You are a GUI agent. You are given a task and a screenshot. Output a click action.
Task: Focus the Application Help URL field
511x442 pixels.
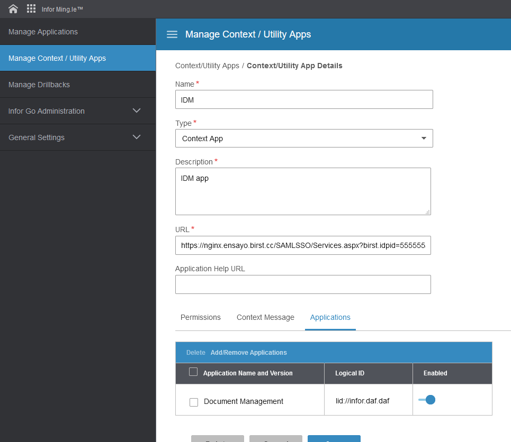coord(303,284)
